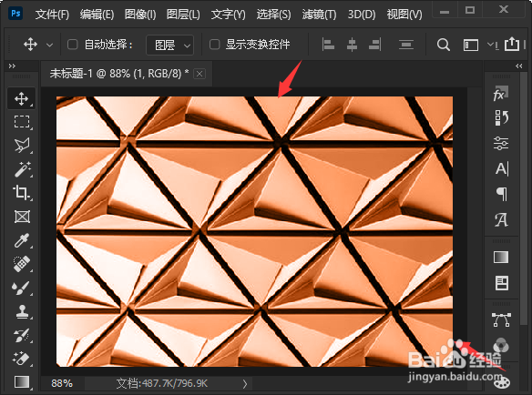Image resolution: width=532 pixels, height=395 pixels.
Task: Open the Paragraph panel icon
Action: tap(501, 194)
